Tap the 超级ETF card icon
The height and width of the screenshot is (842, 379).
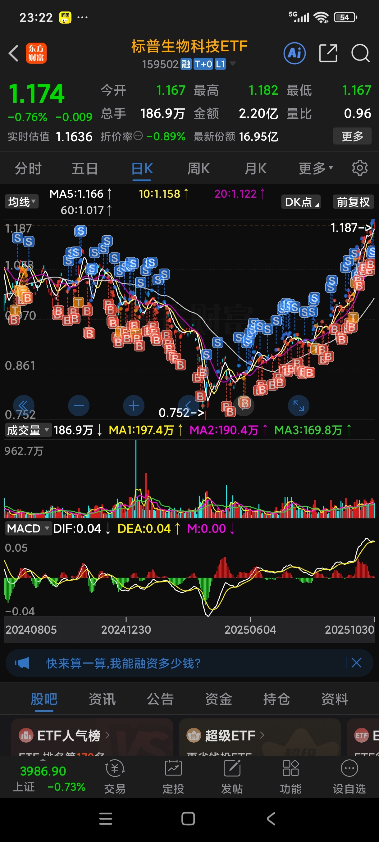click(193, 736)
